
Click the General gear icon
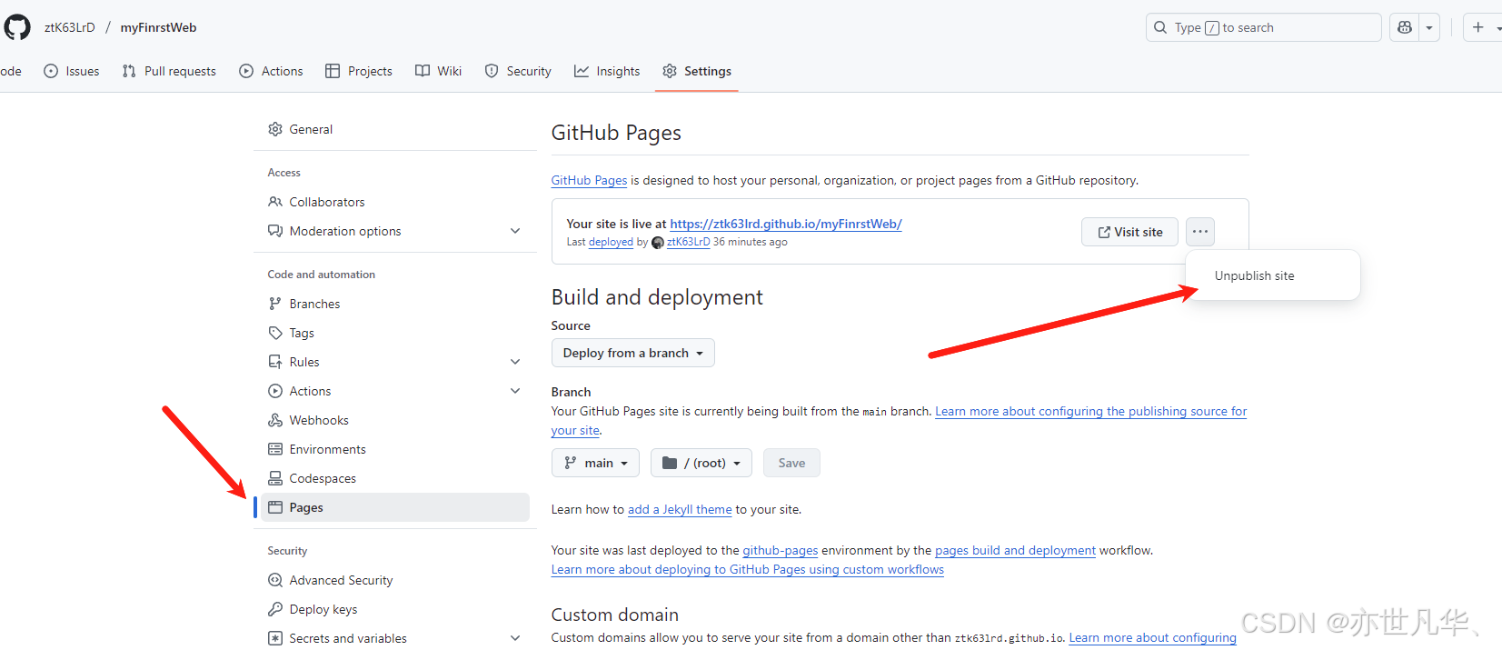(x=275, y=129)
